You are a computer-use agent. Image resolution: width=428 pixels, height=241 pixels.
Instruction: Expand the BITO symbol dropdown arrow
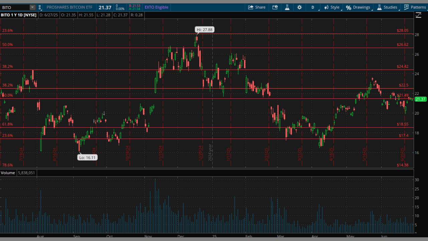pyautogui.click(x=32, y=7)
